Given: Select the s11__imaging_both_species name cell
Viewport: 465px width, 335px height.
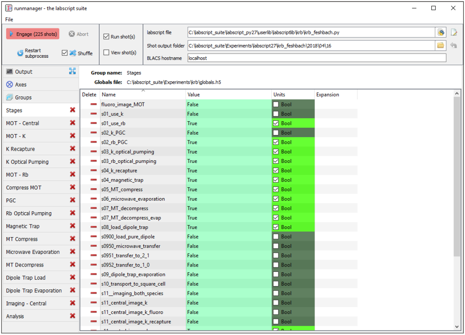Looking at the screenshot, I should tap(143, 293).
